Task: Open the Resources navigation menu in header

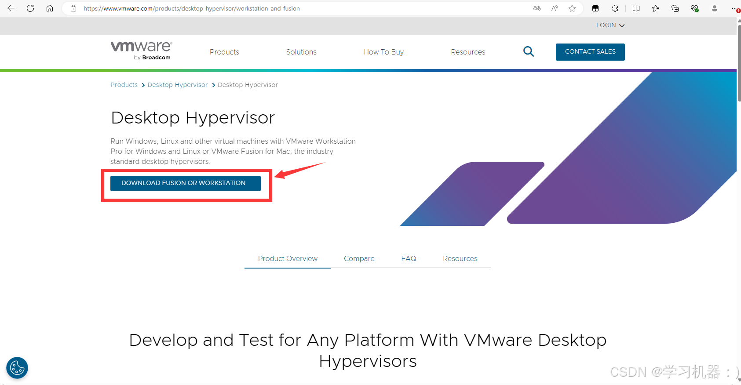Action: pos(468,52)
